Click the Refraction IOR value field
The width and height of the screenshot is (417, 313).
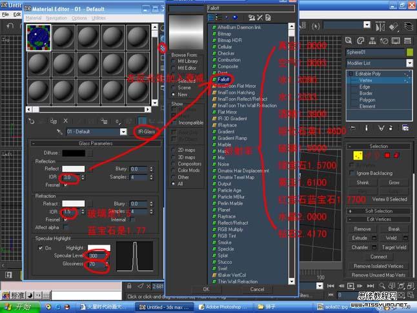[71, 212]
